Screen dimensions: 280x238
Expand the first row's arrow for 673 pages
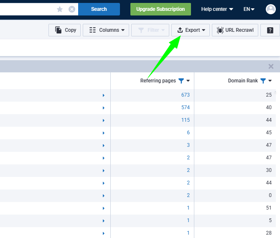(x=104, y=95)
